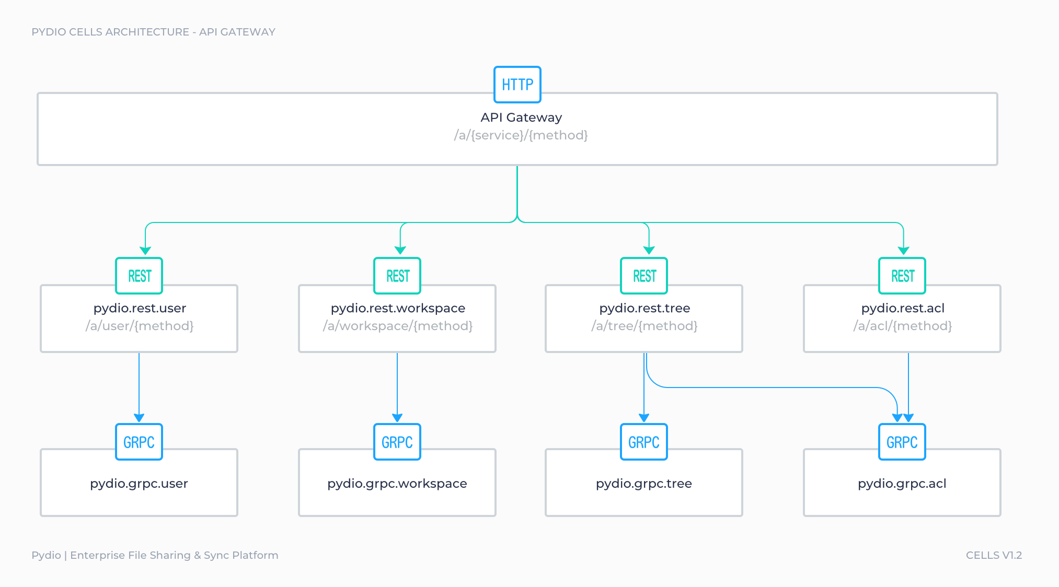Select the /a/acl/{method} path
The height and width of the screenshot is (587, 1059).
tap(903, 326)
